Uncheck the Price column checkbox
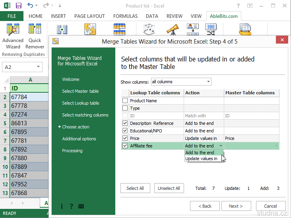 tap(125, 138)
